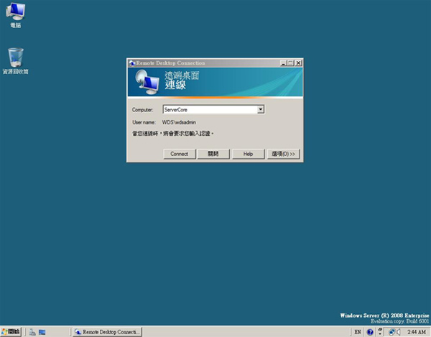Click the speaker volume tray icon
This screenshot has height=337, width=431.
pyautogui.click(x=399, y=332)
